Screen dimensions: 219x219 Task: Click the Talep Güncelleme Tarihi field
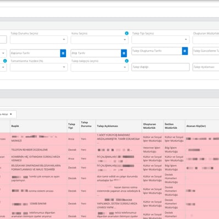(206, 51)
